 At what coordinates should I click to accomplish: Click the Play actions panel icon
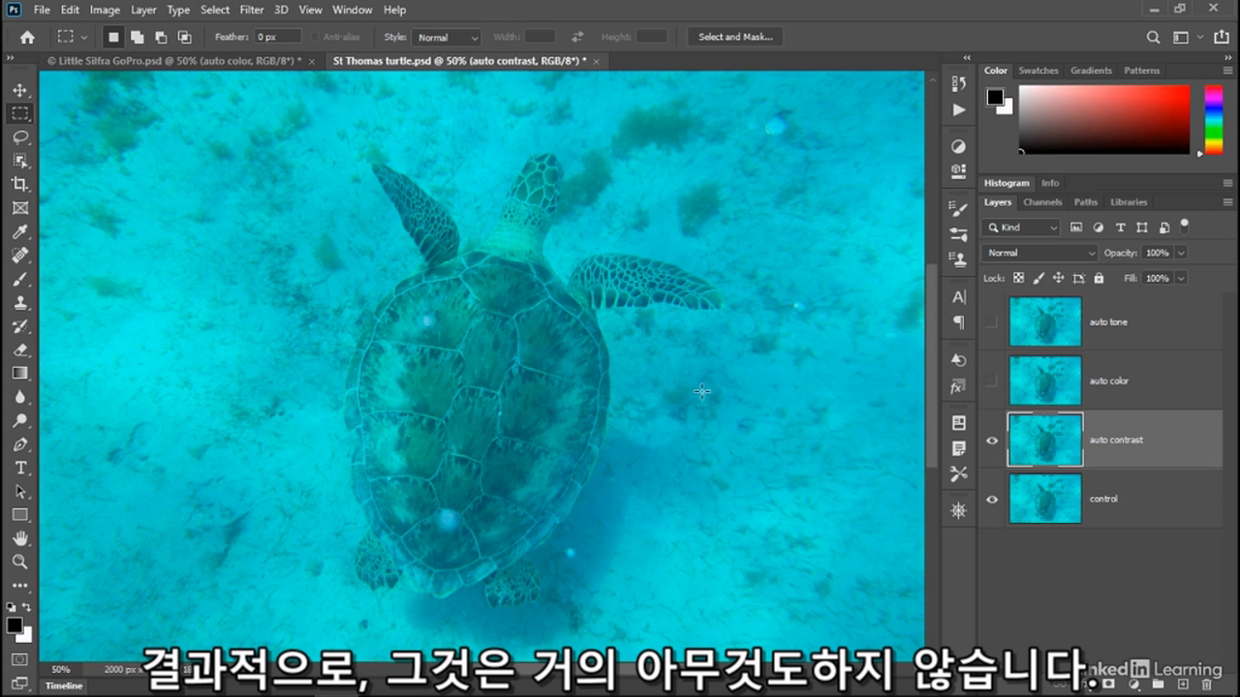coord(959,109)
